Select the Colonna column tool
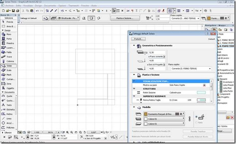The width and height of the screenshot is (236, 144). 8,61
